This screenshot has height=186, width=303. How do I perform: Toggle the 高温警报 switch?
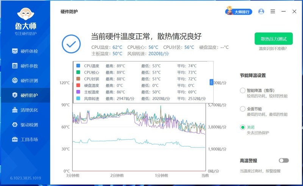[284, 160]
